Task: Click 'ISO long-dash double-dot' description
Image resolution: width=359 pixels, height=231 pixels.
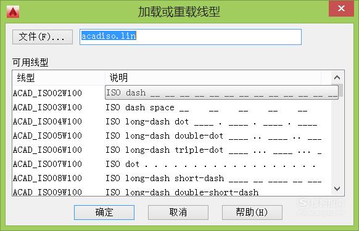Action: (213, 136)
